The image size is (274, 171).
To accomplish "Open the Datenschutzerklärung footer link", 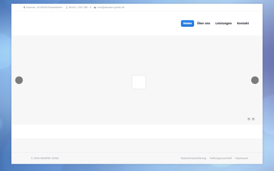I will 194,158.
